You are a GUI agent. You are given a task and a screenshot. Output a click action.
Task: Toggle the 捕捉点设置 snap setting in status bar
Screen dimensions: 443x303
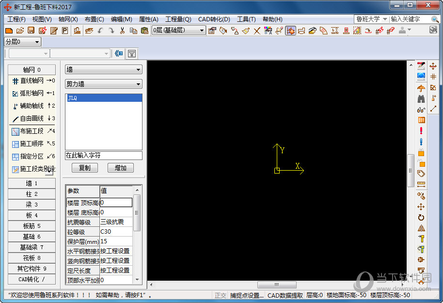(x=247, y=295)
